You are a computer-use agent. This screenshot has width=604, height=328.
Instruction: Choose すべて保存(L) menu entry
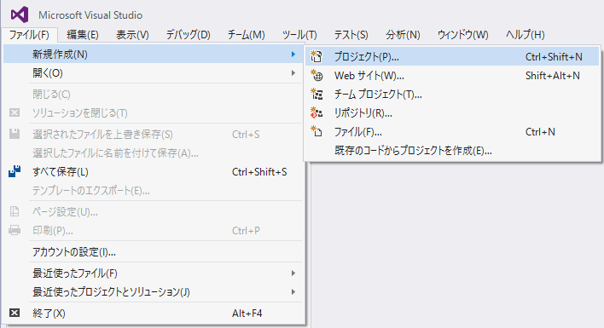(x=153, y=171)
